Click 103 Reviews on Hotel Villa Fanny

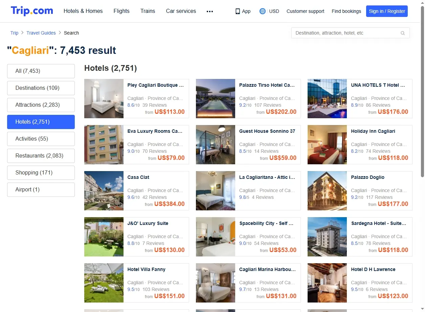pos(156,289)
